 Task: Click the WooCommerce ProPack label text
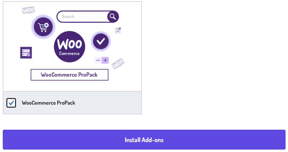click(x=48, y=103)
